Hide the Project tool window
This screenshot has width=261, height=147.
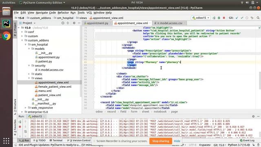(x=79, y=23)
